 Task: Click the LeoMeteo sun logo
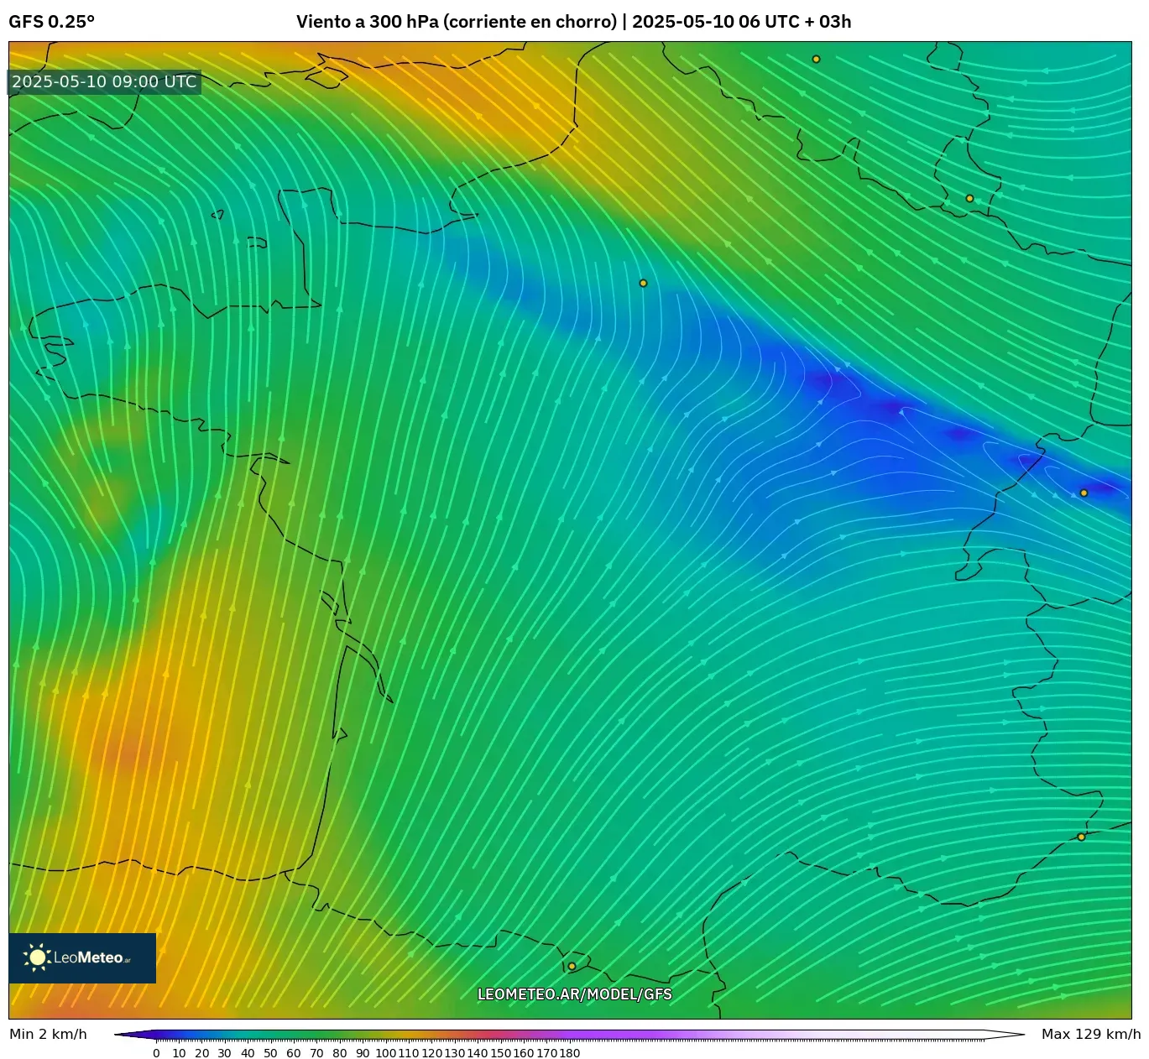pos(82,957)
